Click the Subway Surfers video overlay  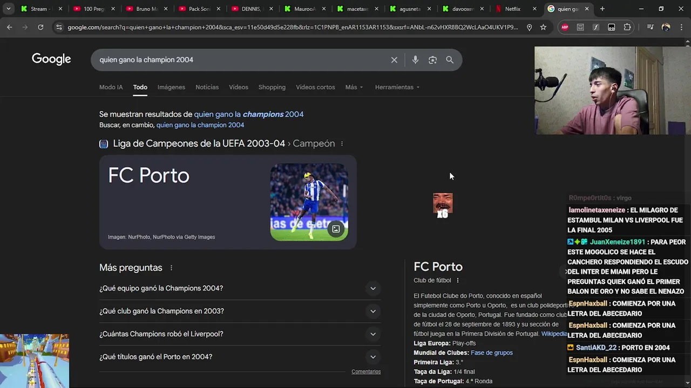[x=35, y=361]
